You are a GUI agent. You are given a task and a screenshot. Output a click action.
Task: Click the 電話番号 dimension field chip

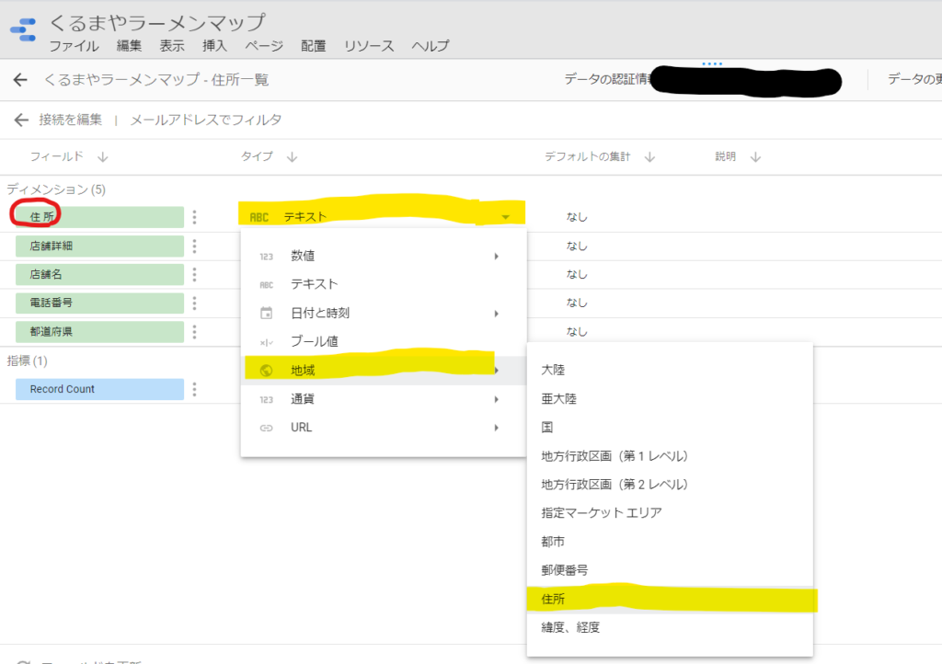(x=99, y=303)
